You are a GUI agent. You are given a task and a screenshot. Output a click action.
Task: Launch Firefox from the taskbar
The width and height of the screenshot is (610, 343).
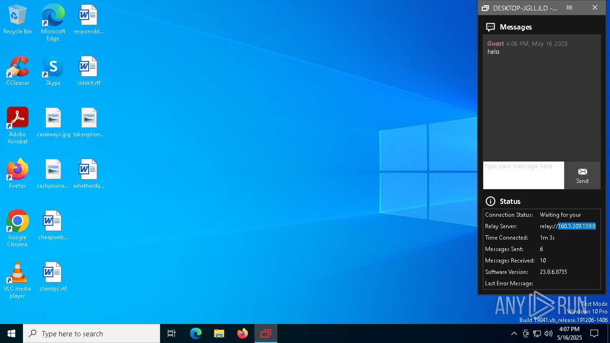click(x=243, y=333)
